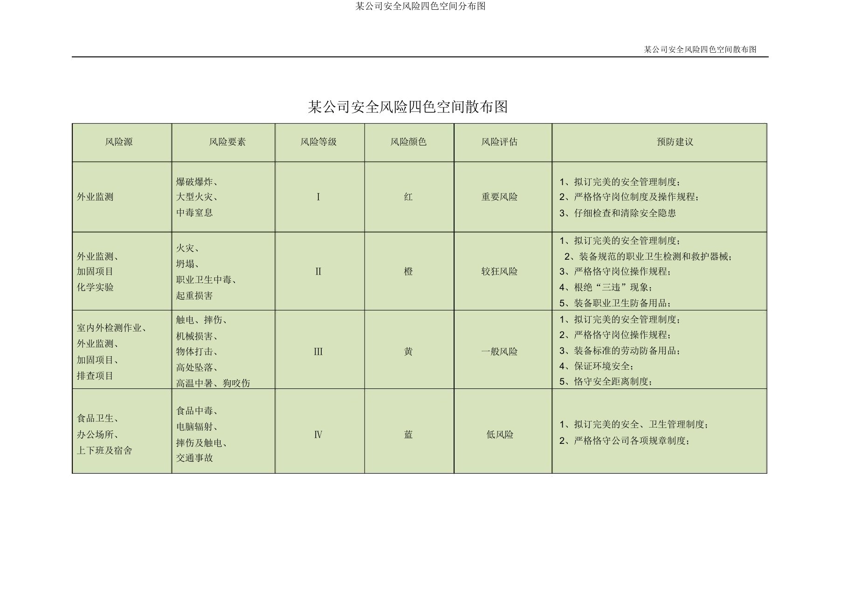
Task: Click the text 室内外检测作业、
Action: [x=112, y=328]
